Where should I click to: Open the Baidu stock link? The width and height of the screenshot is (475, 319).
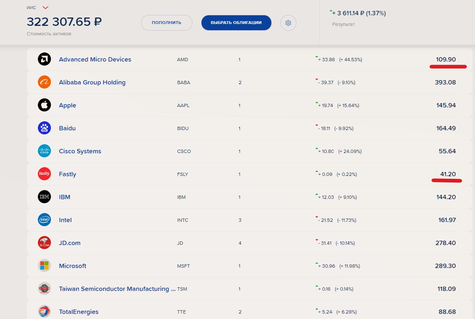pyautogui.click(x=67, y=128)
